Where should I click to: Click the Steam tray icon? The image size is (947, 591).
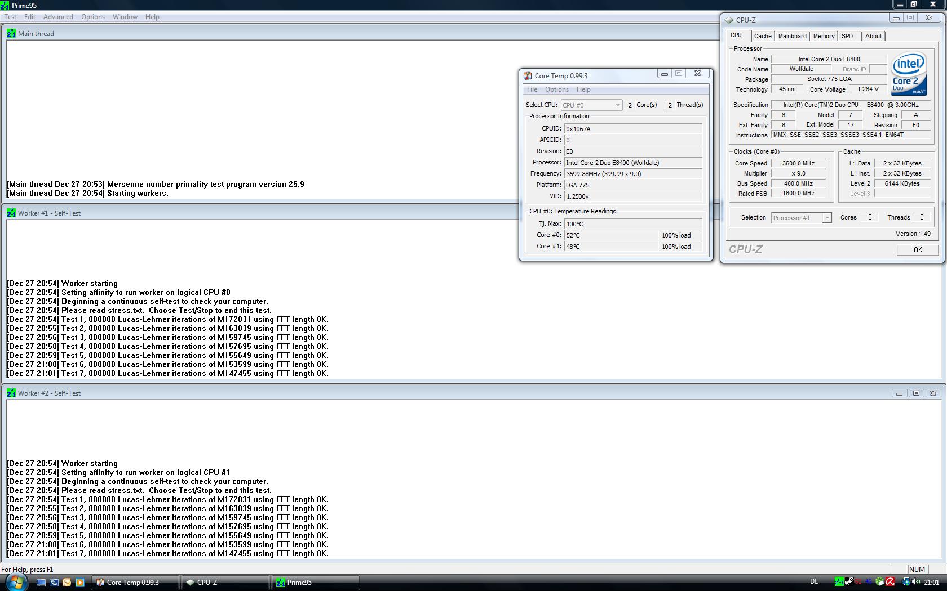click(x=849, y=581)
